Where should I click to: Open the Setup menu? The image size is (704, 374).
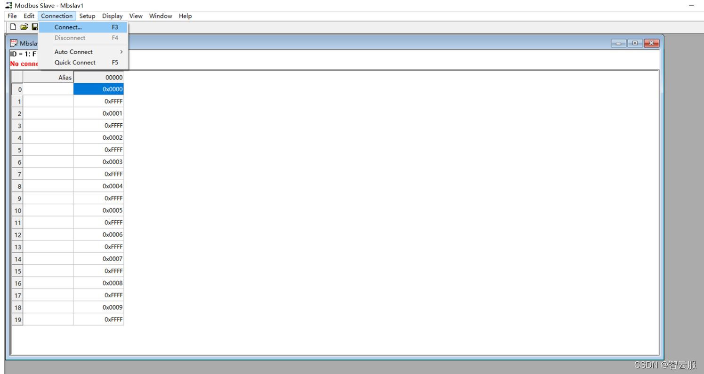tap(87, 16)
